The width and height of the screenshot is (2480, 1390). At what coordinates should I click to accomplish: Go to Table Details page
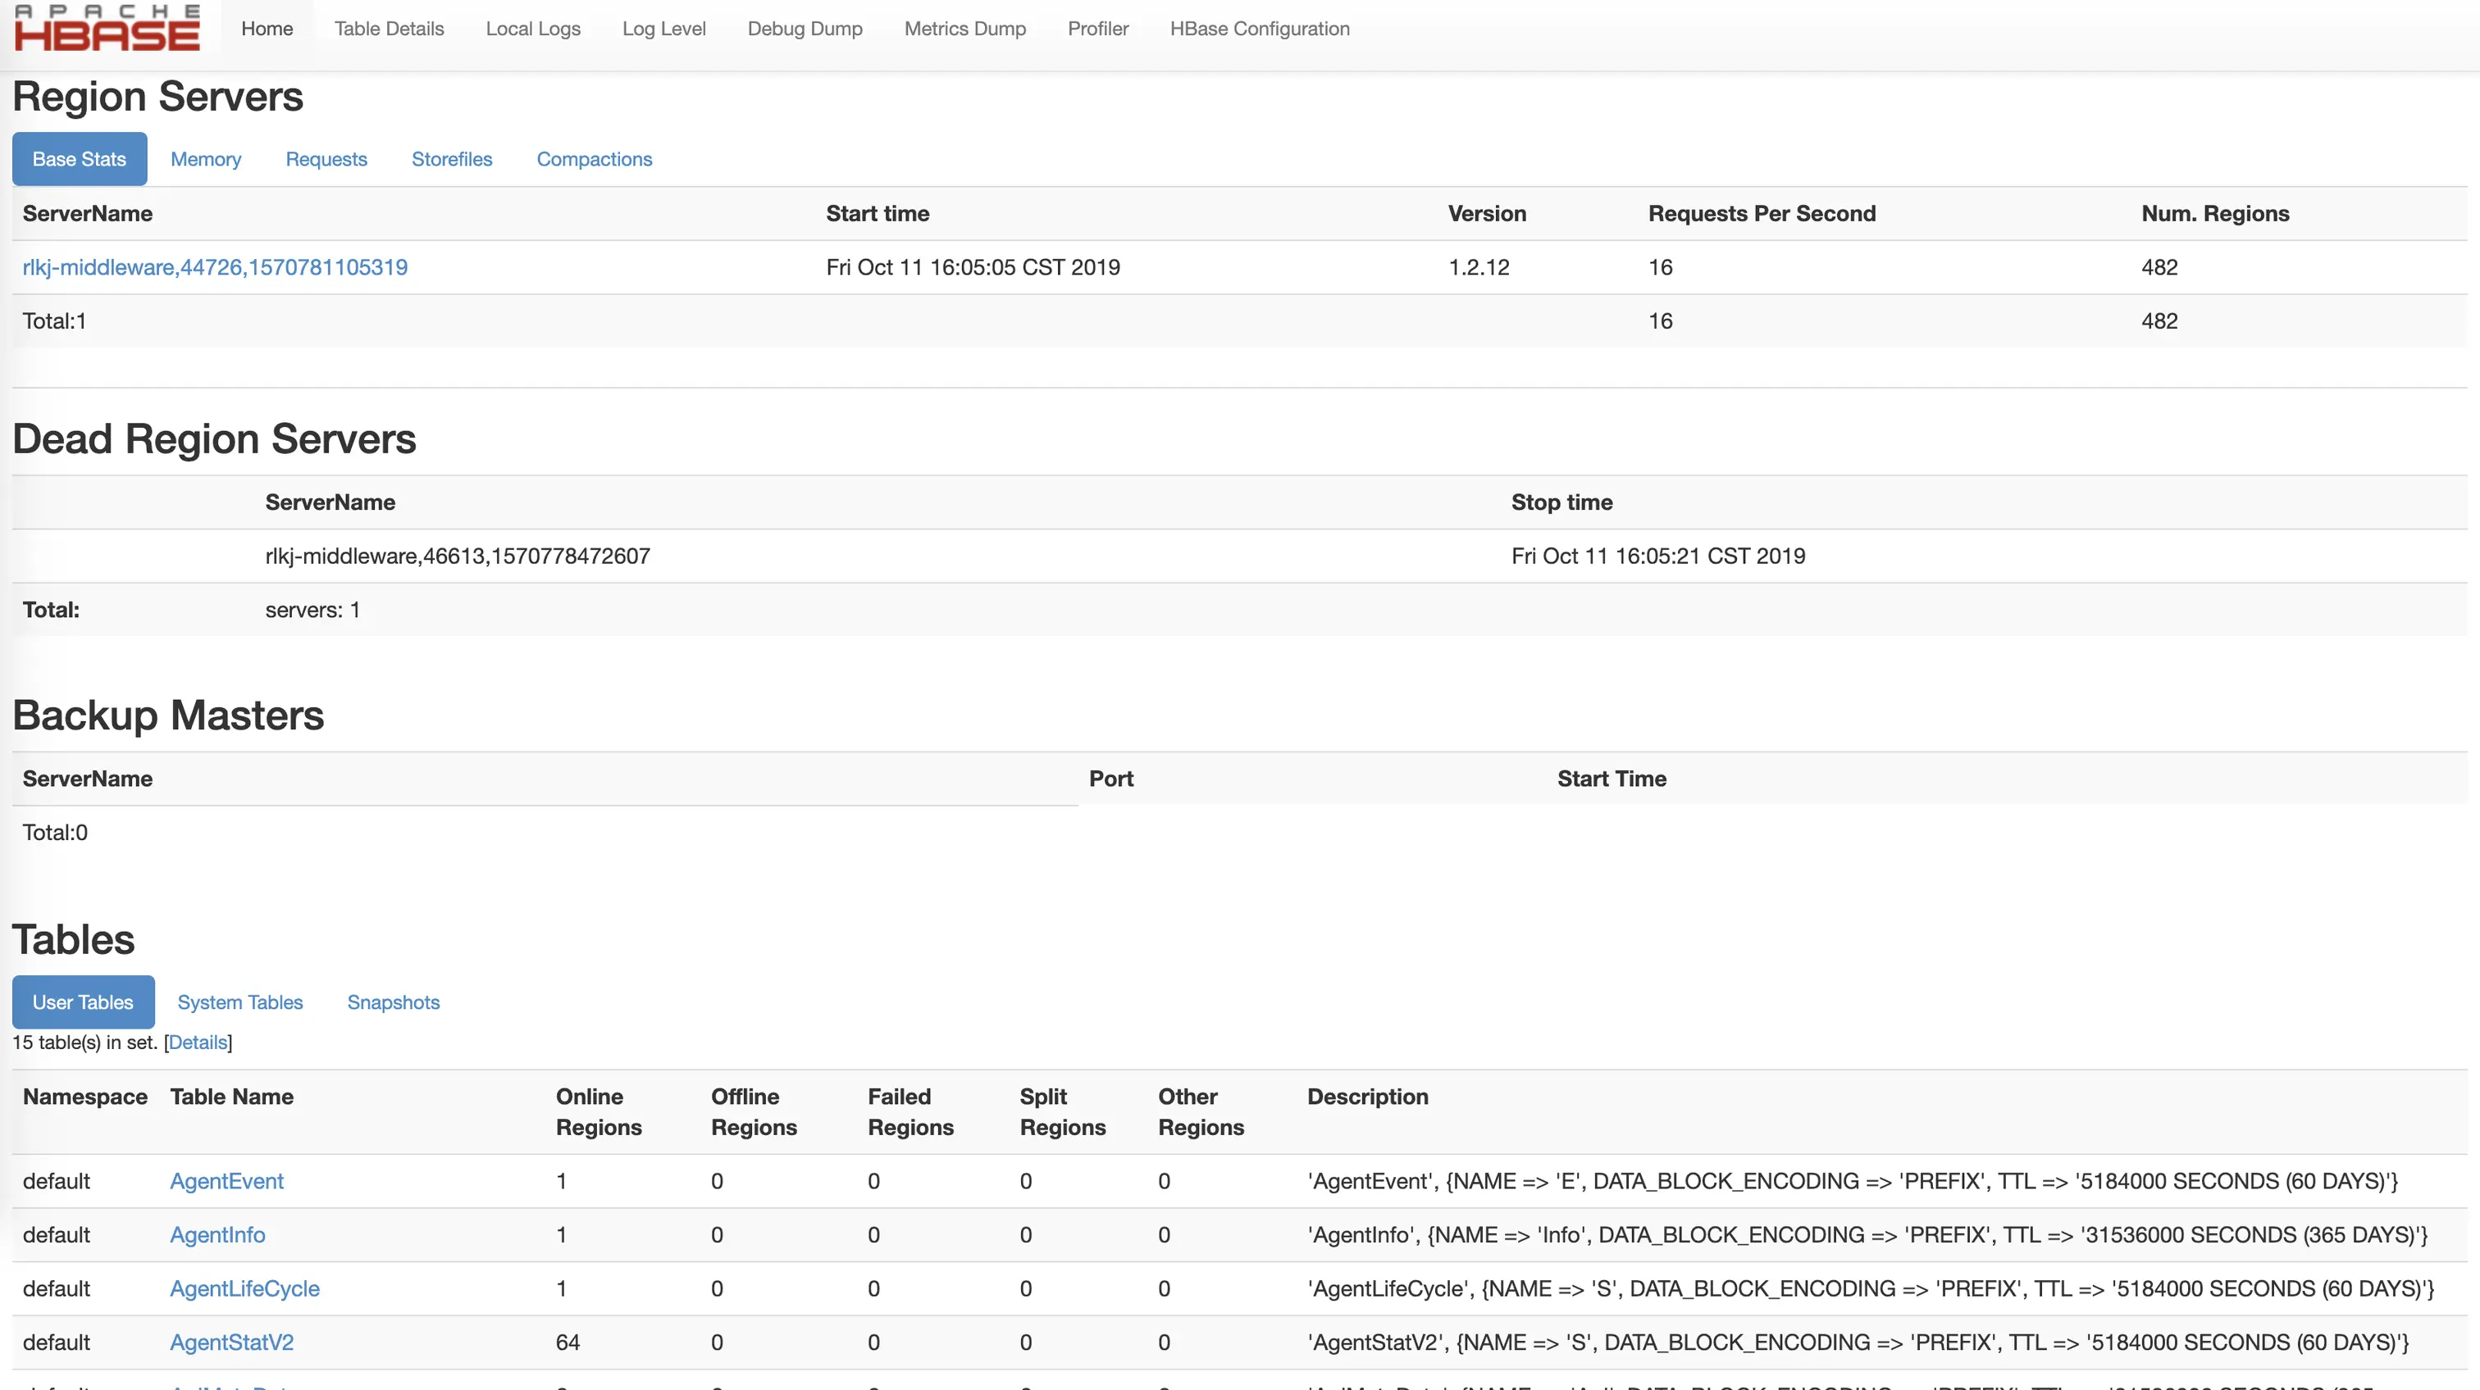pyautogui.click(x=389, y=29)
